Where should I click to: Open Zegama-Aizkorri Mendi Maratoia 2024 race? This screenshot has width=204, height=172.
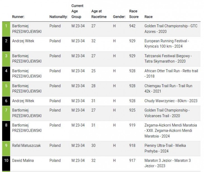170,131
